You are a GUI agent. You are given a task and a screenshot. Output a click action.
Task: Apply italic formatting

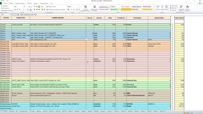point(17,10)
